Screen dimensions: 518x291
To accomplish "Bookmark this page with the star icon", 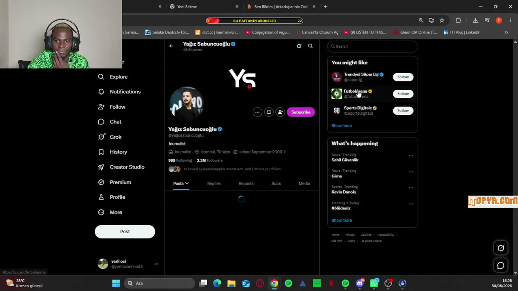I will click(442, 21).
